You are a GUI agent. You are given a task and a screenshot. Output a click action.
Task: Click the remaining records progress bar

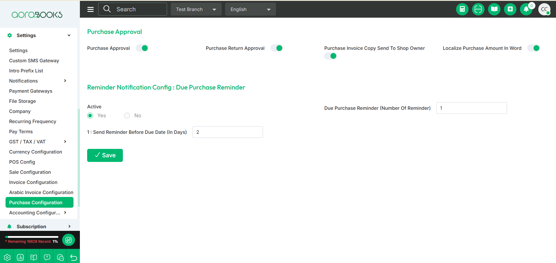tap(32, 237)
